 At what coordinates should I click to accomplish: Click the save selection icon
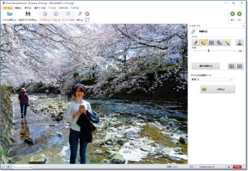click(231, 66)
